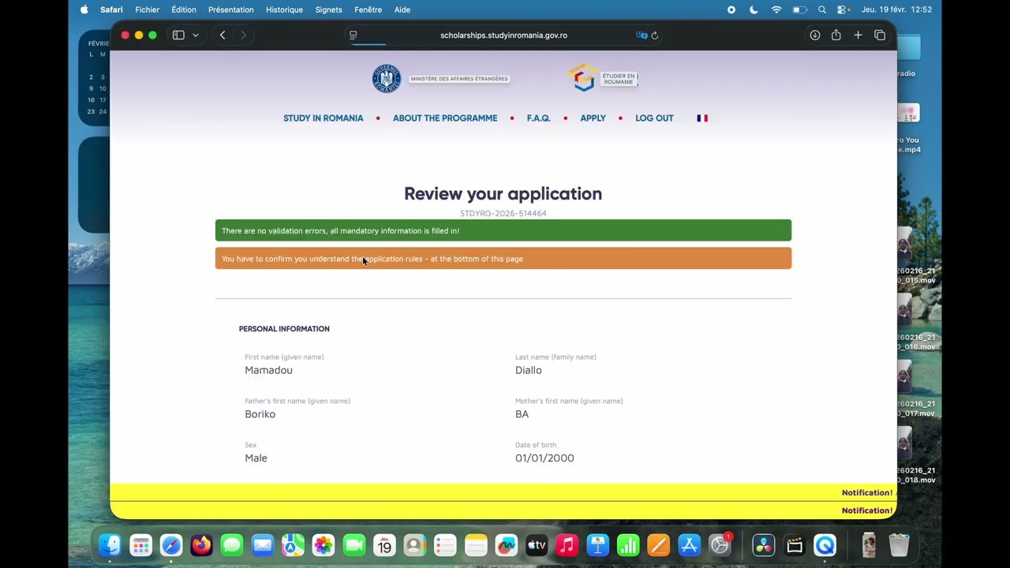Screen dimensions: 1010x568
Task: Click the address bar showing scholarships.studyinromania.gov.ro
Action: 503,35
